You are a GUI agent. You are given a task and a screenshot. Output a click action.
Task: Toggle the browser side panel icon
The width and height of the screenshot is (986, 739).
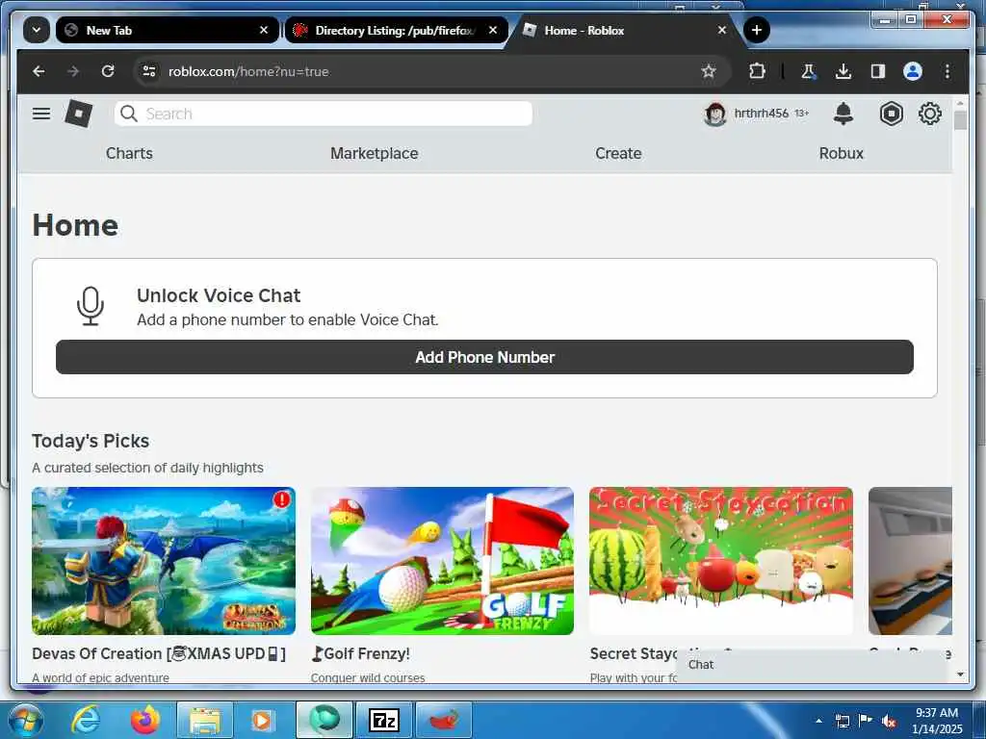(x=878, y=71)
